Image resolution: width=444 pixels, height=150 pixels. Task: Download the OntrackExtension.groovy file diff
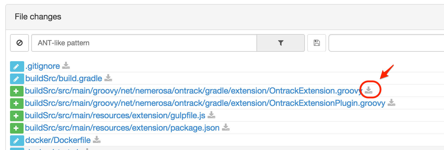369,90
